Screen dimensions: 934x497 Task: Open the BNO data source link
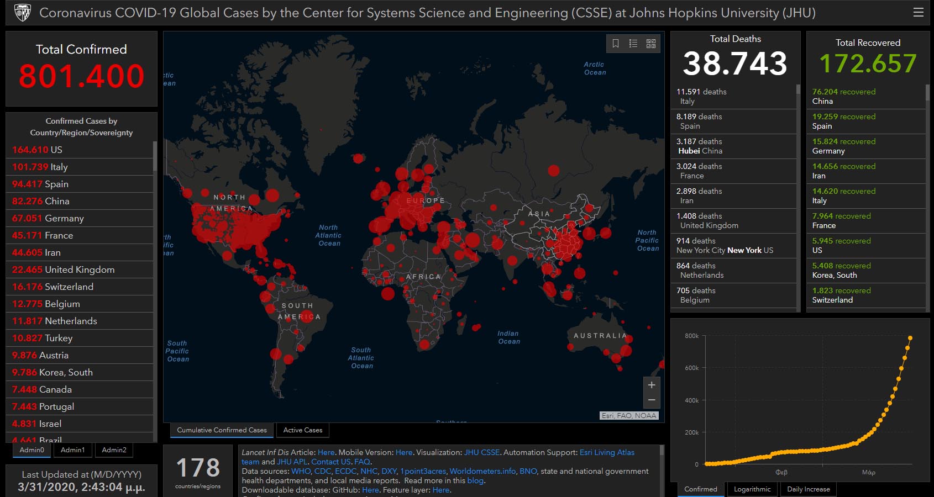point(528,471)
